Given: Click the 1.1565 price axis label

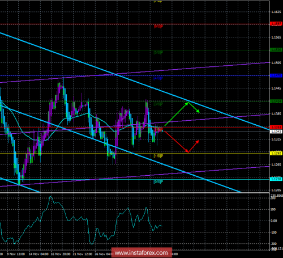Looking at the screenshot, I should [276, 37].
